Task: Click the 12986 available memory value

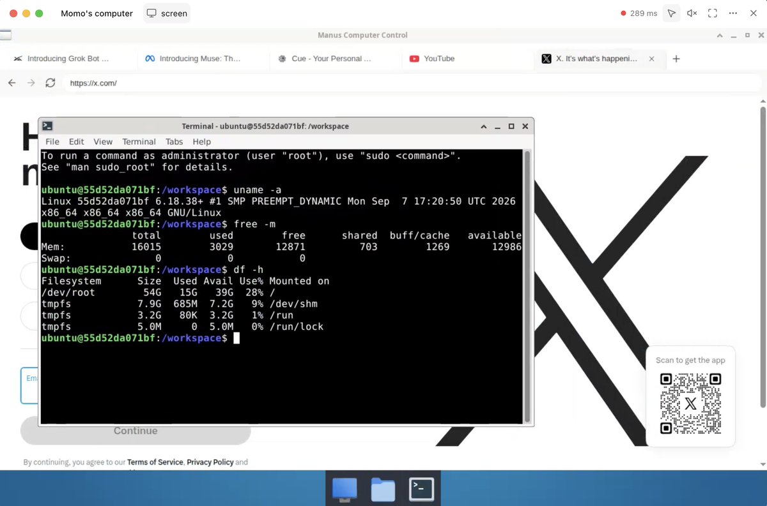Action: pos(507,247)
